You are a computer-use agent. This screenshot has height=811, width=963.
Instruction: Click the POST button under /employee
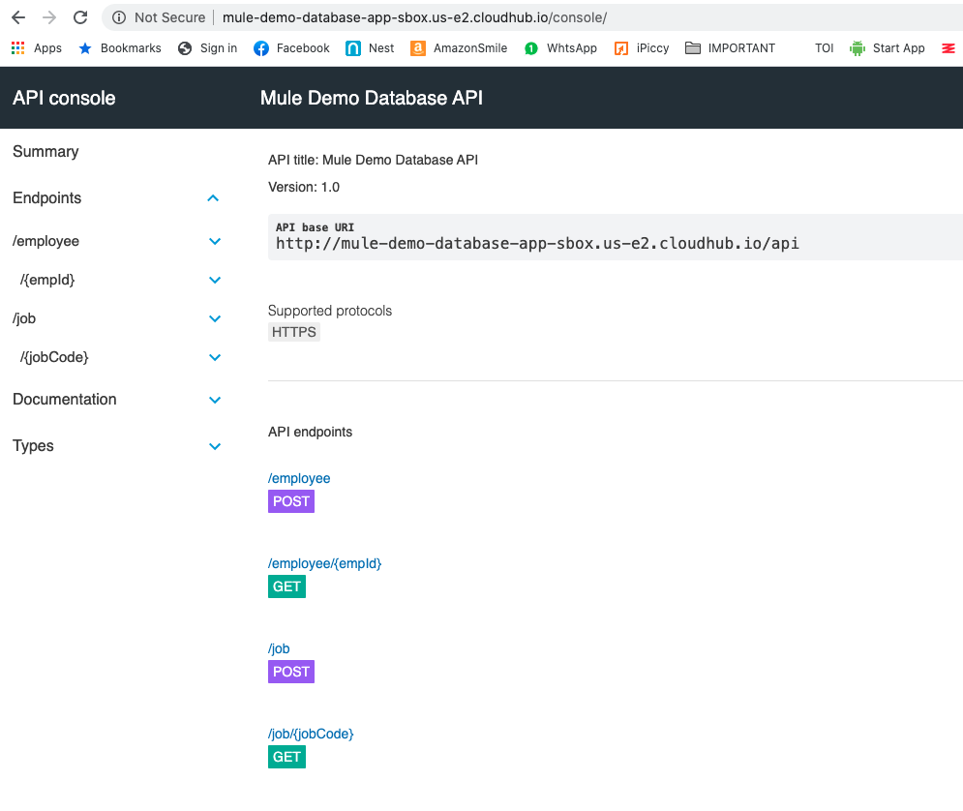pos(290,501)
